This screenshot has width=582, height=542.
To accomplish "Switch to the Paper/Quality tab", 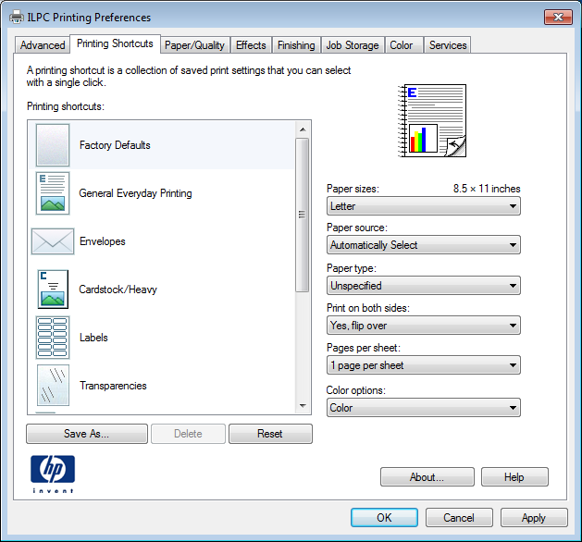I will click(x=194, y=45).
